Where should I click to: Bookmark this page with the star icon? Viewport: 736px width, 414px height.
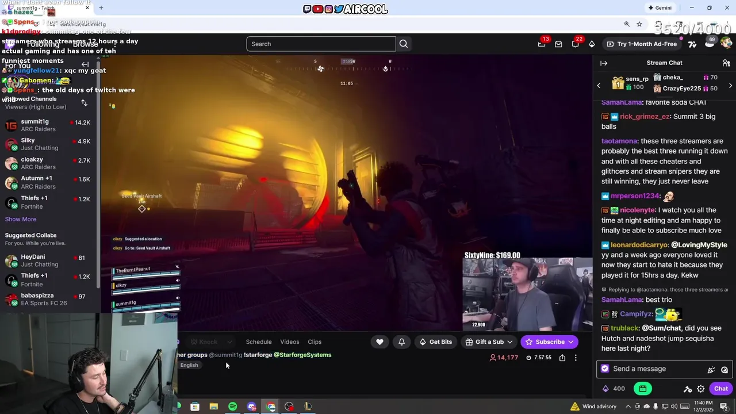[x=639, y=24]
